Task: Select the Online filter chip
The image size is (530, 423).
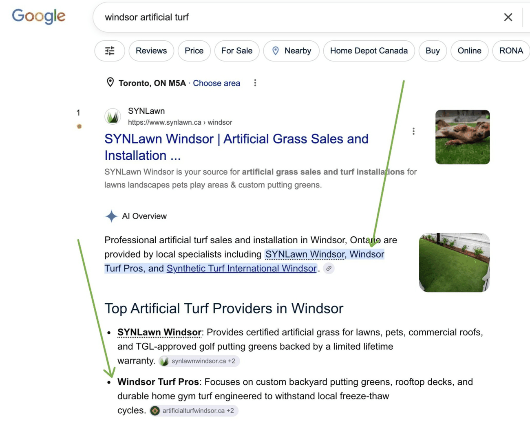Action: click(469, 51)
